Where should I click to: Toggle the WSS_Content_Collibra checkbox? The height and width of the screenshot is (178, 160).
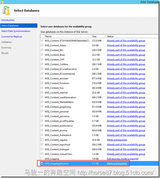pos(42,64)
